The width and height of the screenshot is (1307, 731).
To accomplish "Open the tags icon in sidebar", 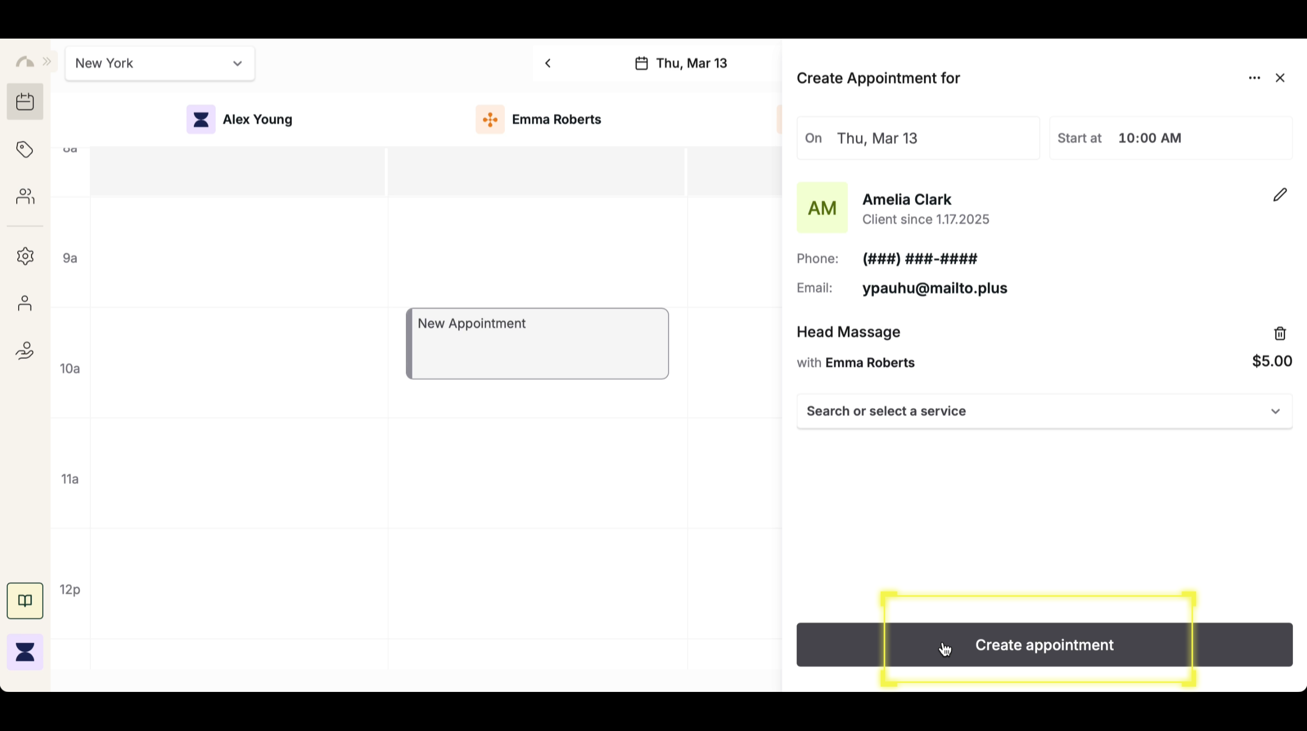I will click(25, 149).
